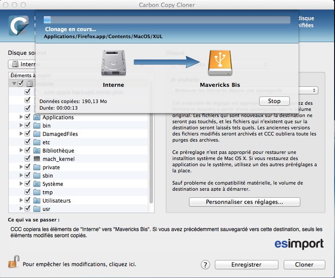The height and width of the screenshot is (278, 335).
Task: Stop the cloning in progress
Action: (x=274, y=101)
